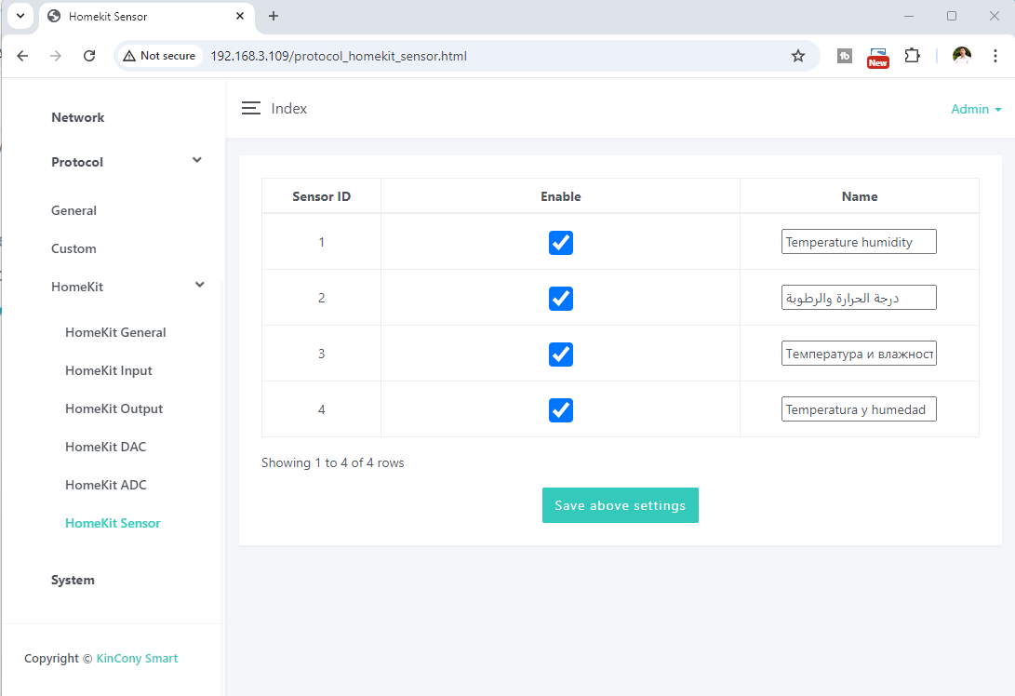Click the Temperature humidity name field
Screen dimensions: 1015x696
(x=858, y=242)
